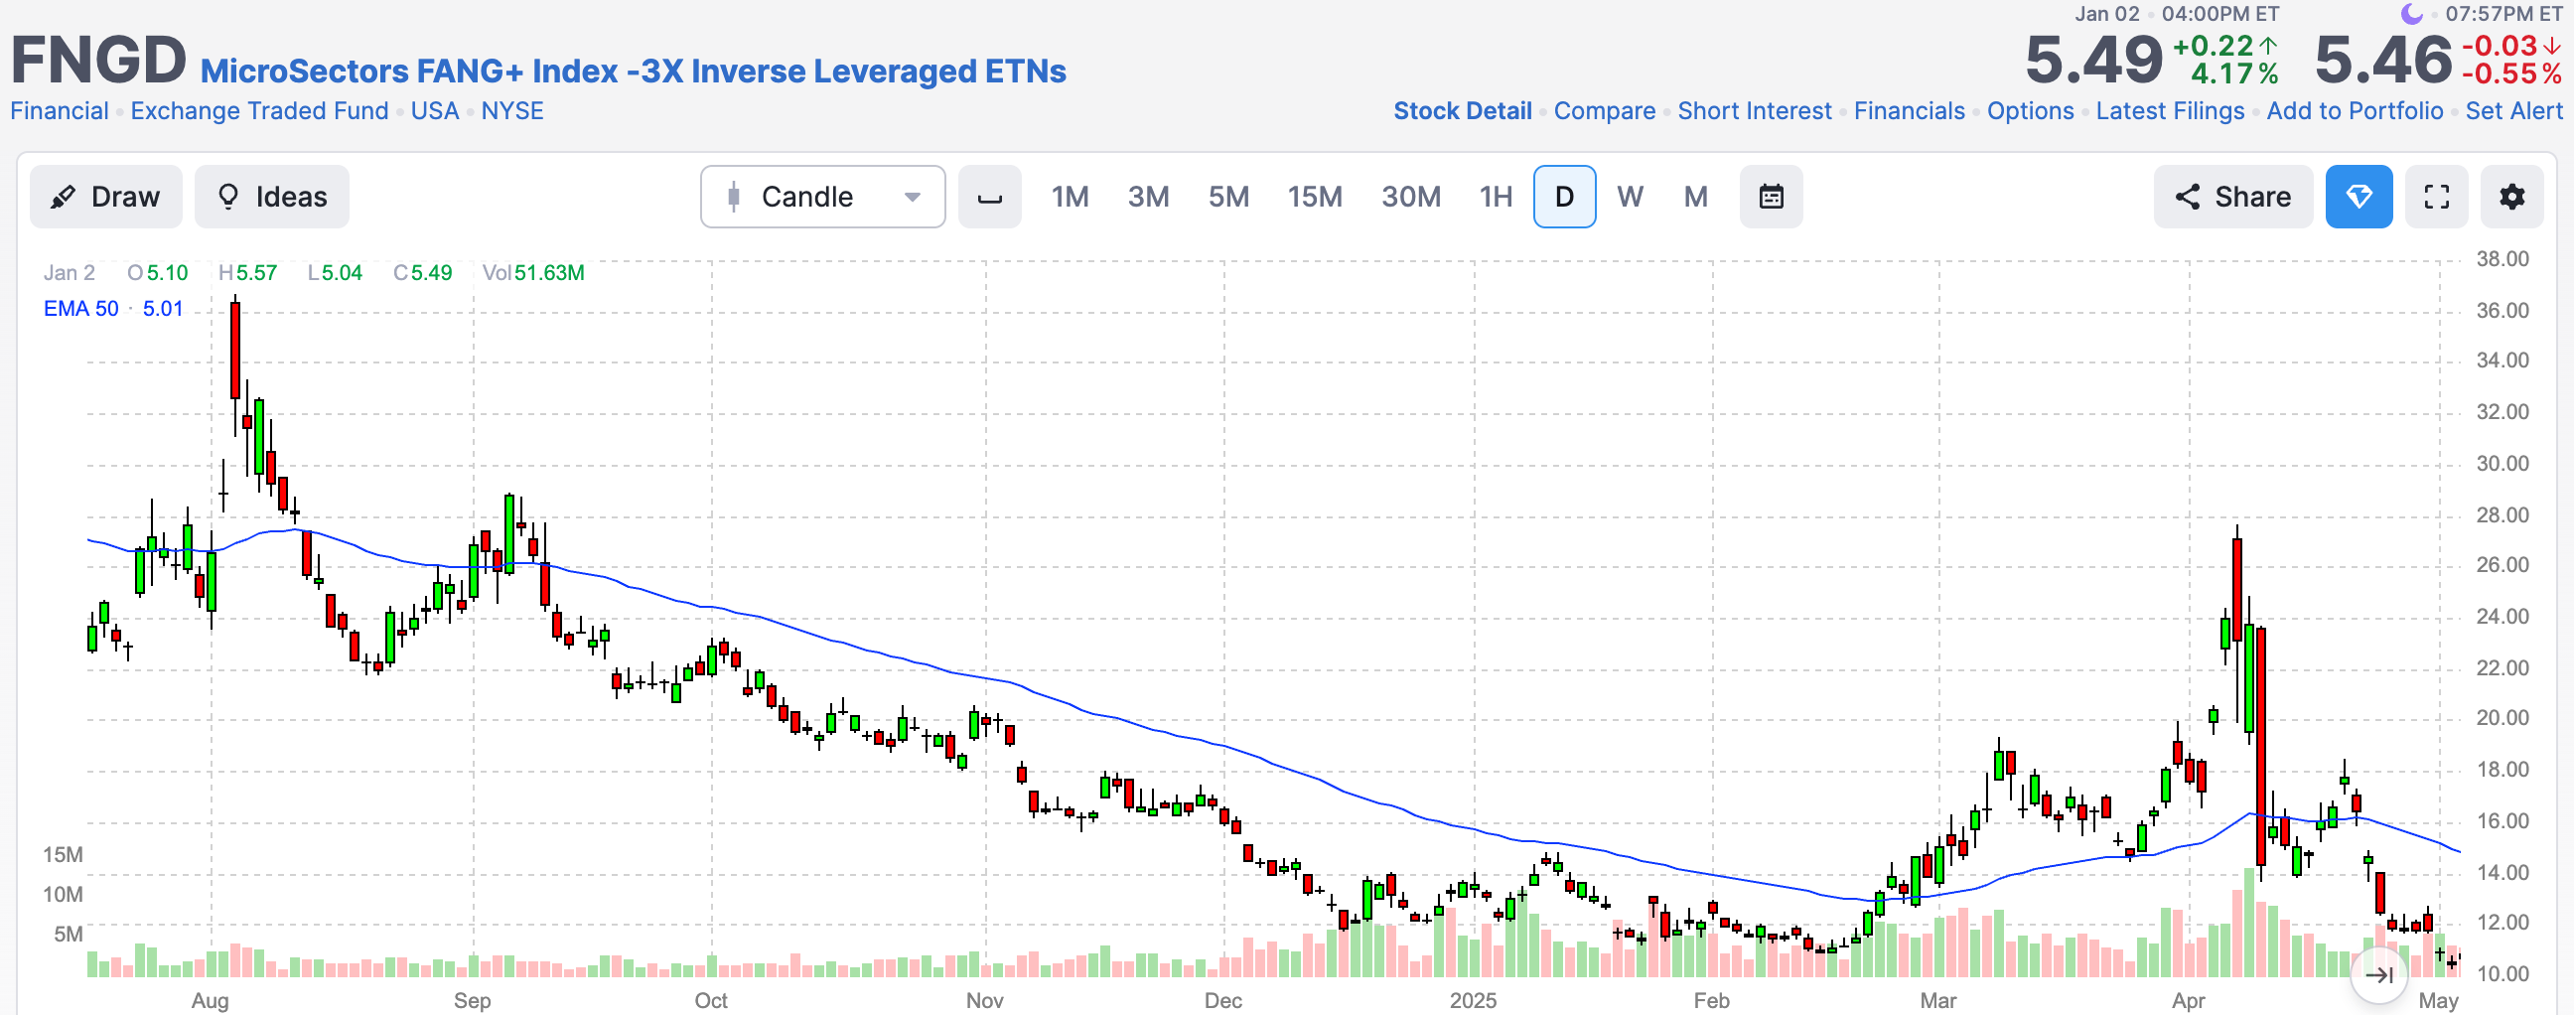The image size is (2574, 1015).
Task: Enable the 1H hourly timeframe
Action: pos(1495,197)
